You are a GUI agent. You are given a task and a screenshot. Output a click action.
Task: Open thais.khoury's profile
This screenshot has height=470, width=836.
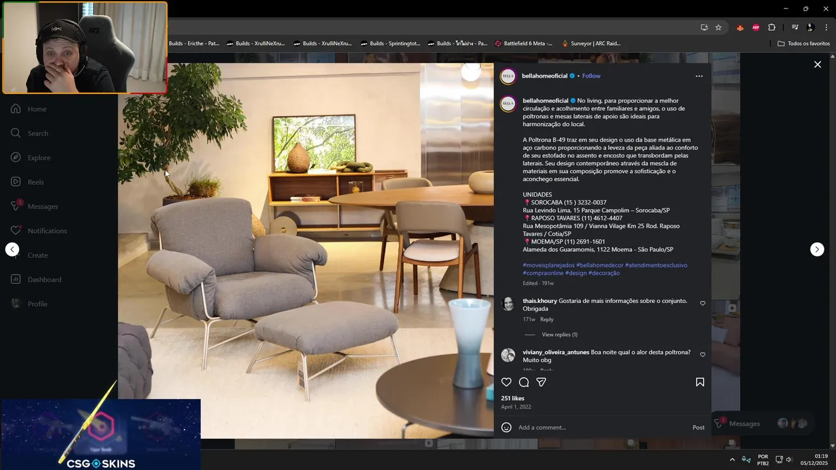[x=539, y=301]
